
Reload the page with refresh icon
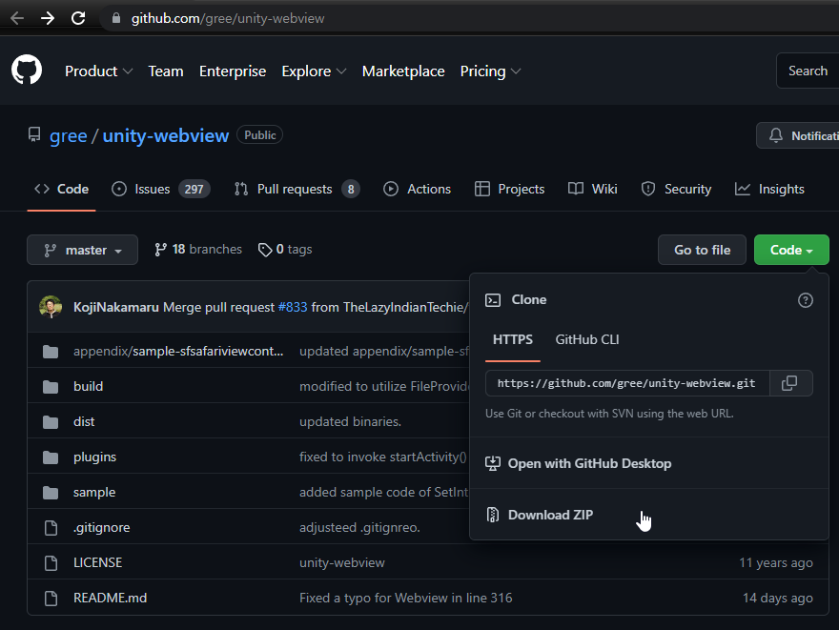[x=78, y=18]
